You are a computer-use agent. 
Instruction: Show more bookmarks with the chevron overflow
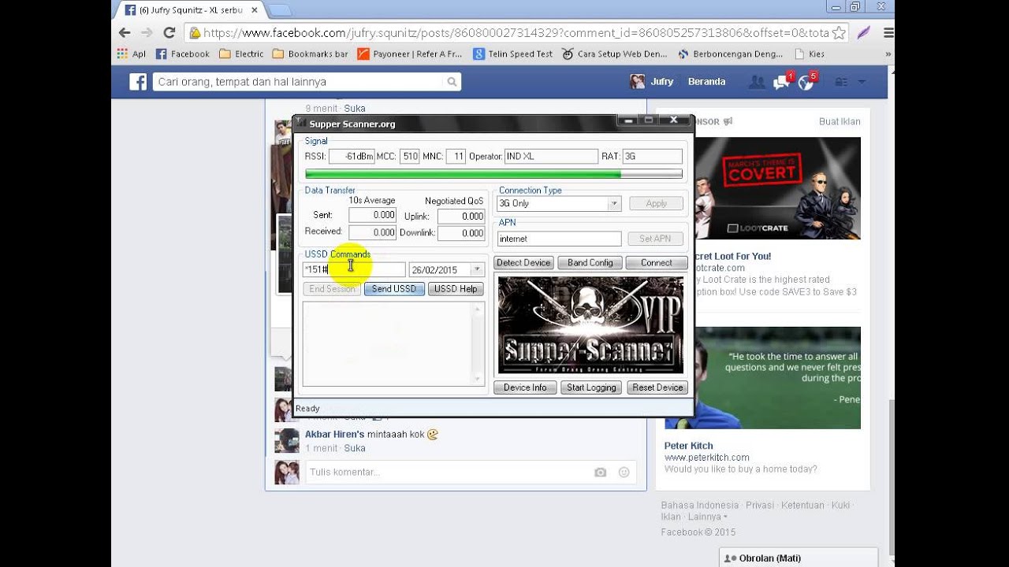point(888,54)
